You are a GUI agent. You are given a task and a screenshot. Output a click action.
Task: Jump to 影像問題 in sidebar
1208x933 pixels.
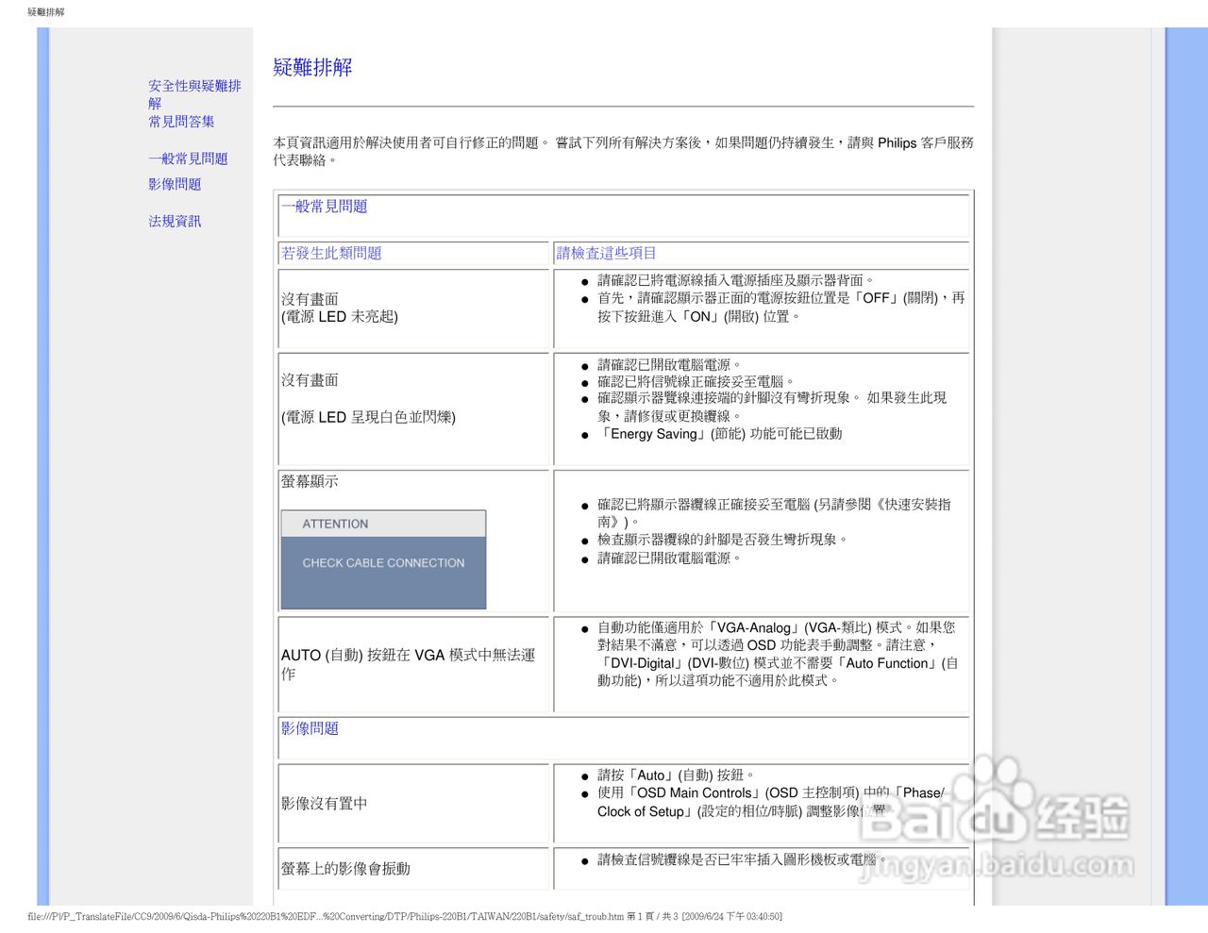(x=175, y=184)
